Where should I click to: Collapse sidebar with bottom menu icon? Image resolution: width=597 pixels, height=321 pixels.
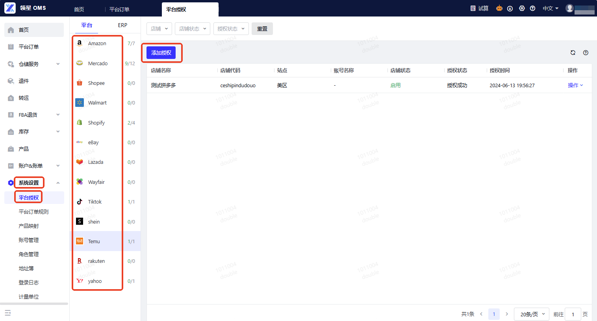pyautogui.click(x=8, y=313)
